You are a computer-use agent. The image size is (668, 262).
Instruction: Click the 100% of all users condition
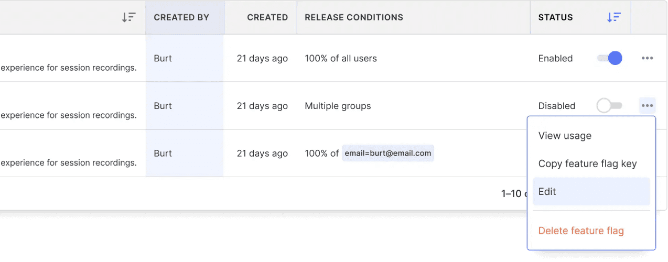[341, 58]
